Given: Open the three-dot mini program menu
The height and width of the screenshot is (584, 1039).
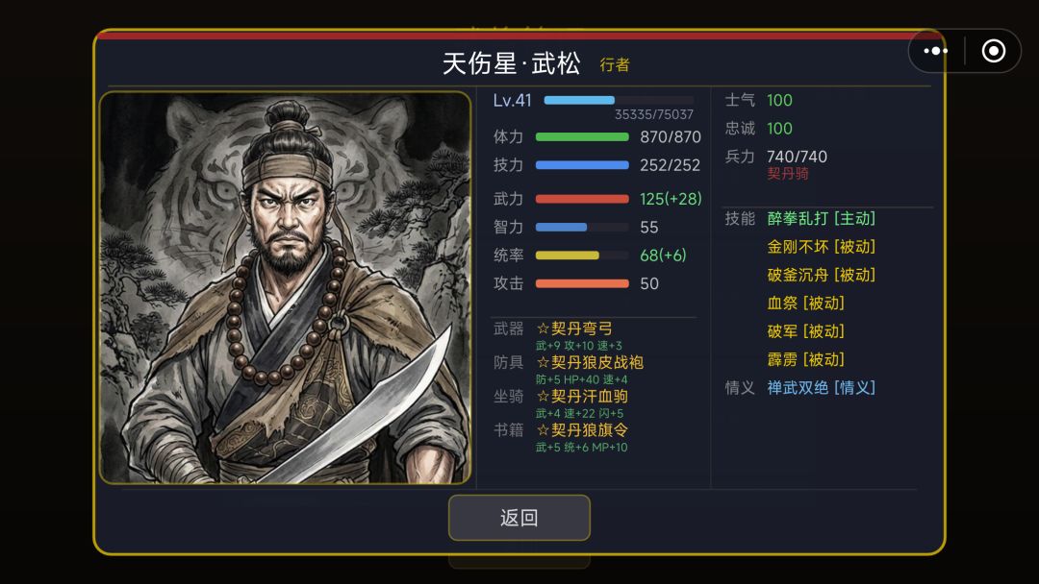Looking at the screenshot, I should click(x=936, y=51).
